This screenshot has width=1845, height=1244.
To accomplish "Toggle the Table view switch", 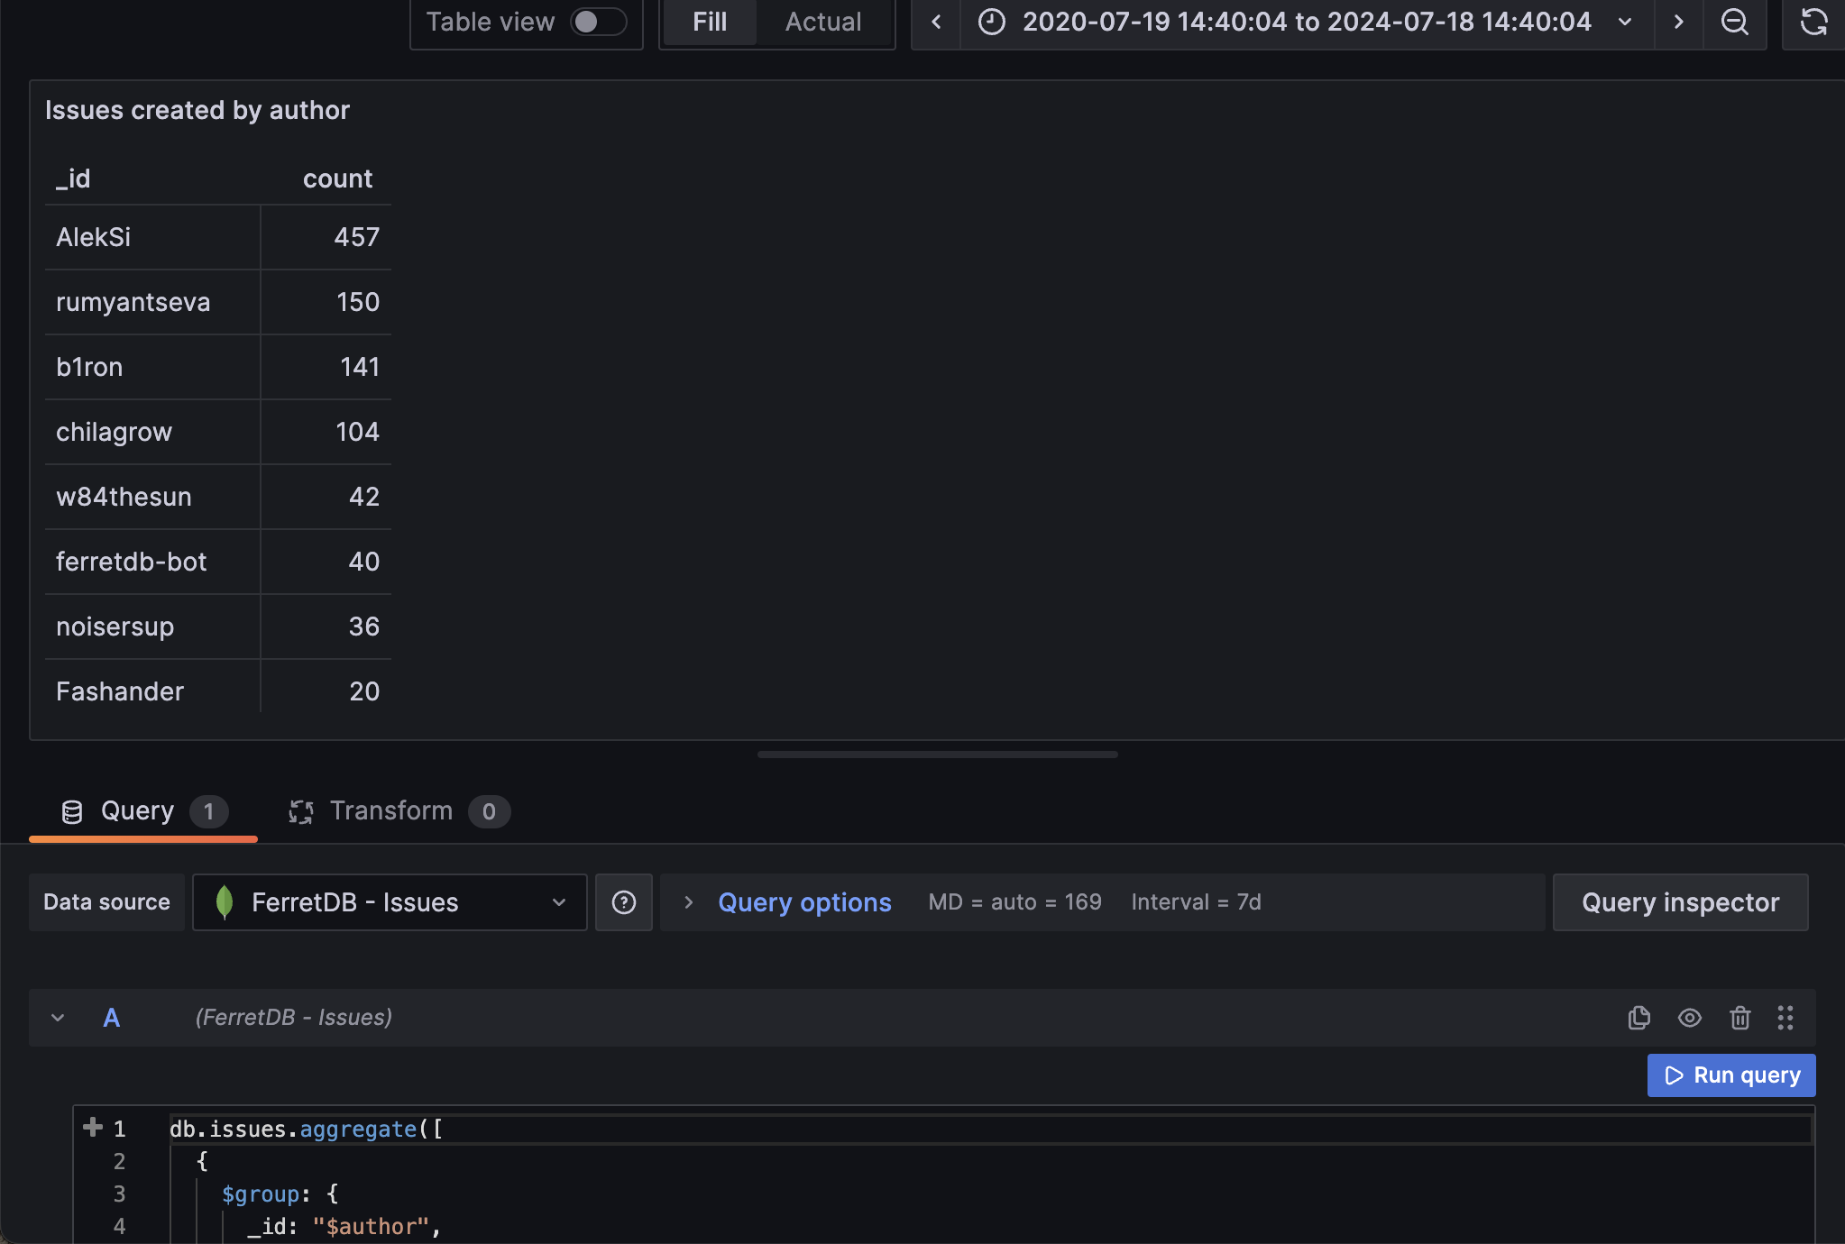I will [x=598, y=22].
